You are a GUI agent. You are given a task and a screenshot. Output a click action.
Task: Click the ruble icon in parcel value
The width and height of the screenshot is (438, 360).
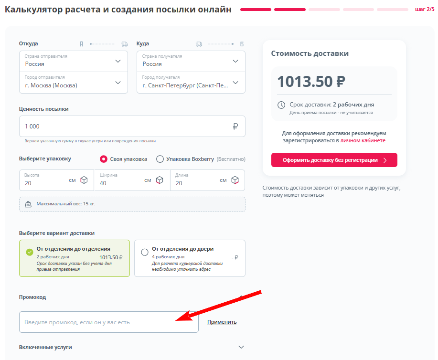[x=235, y=127]
